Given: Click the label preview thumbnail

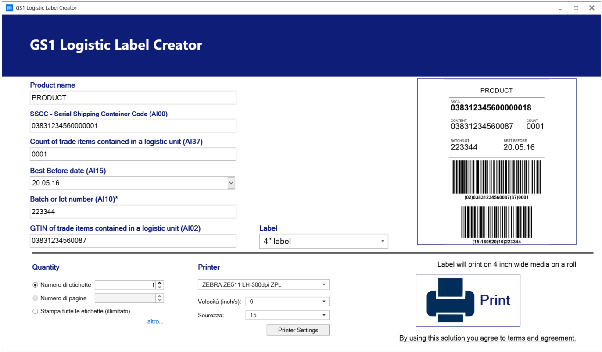Looking at the screenshot, I should tap(496, 162).
